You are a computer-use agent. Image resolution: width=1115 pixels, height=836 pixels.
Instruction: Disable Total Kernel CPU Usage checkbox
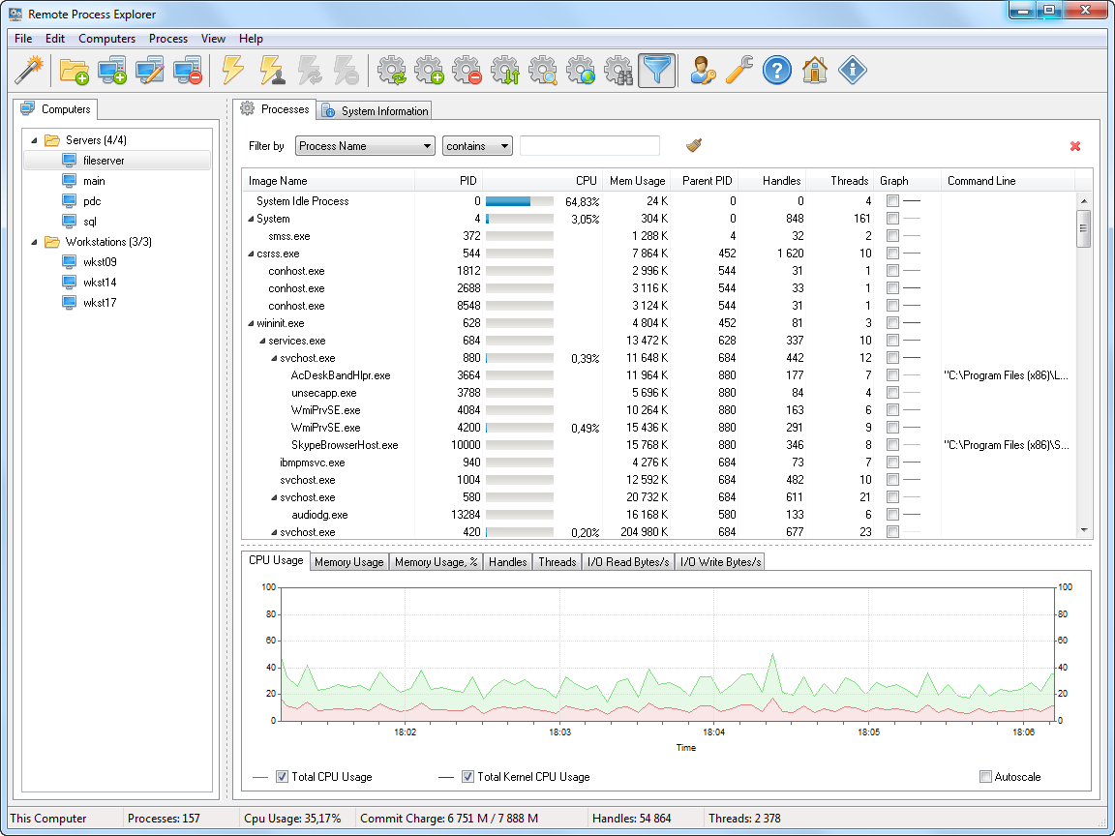pos(467,776)
